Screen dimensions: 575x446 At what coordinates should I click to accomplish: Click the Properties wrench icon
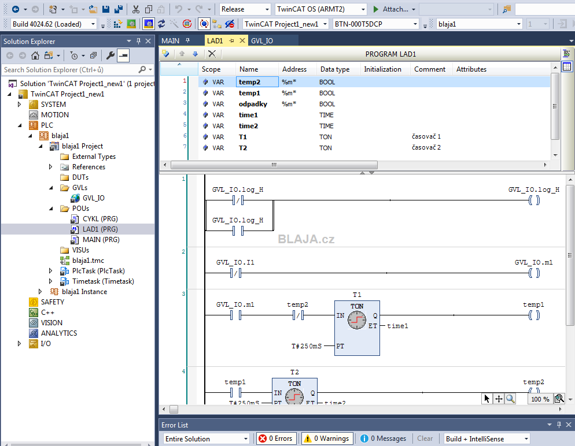[110, 55]
